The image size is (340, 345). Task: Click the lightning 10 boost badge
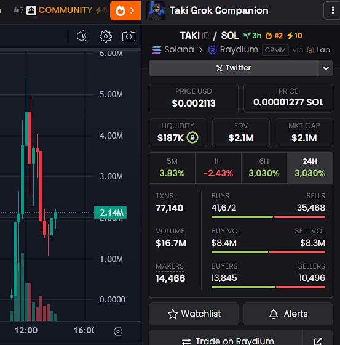click(x=295, y=36)
